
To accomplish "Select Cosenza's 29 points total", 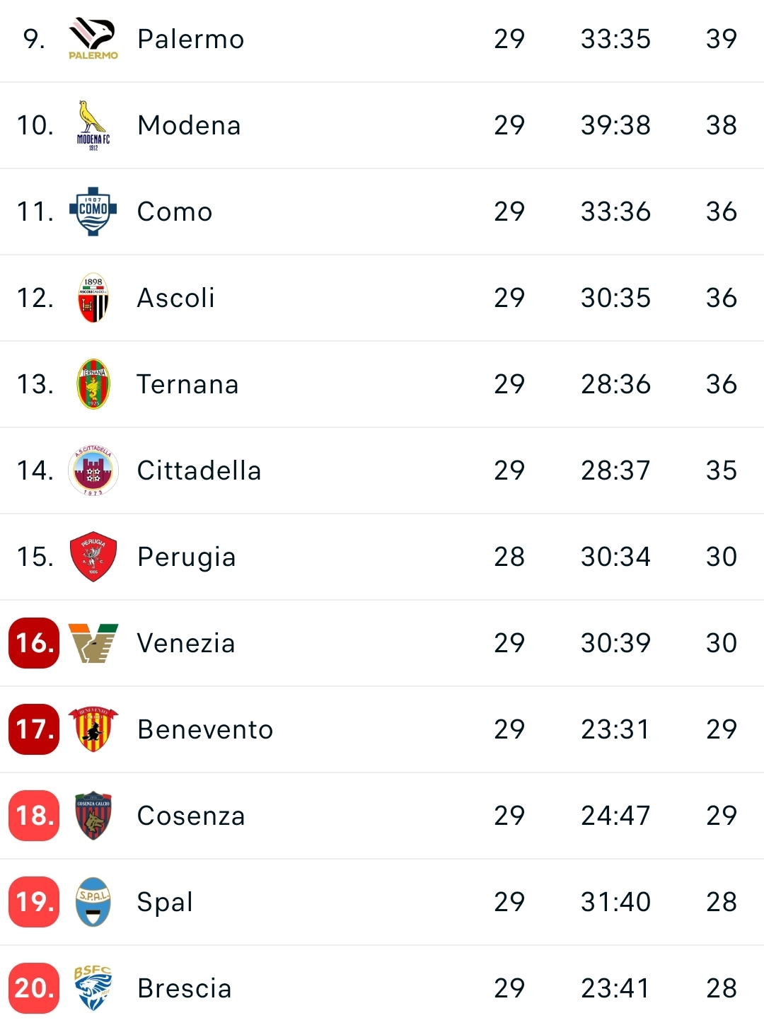I will [722, 816].
